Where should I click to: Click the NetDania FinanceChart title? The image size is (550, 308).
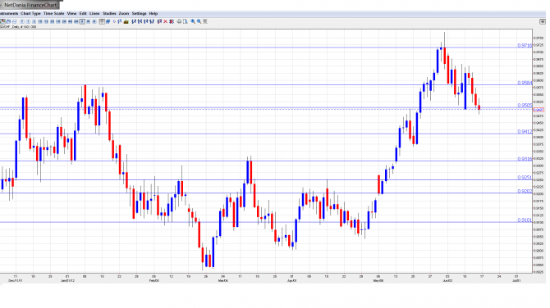[30, 5]
